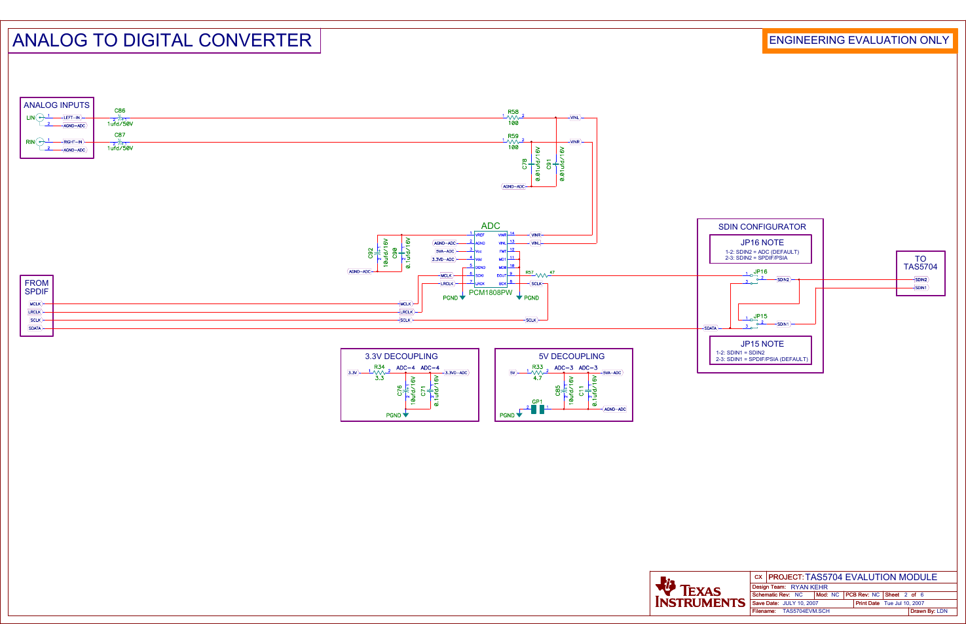Image resolution: width=966 pixels, height=624 pixels.
Task: Click the "3.3V DECOUPLING" heading
Action: [401, 356]
